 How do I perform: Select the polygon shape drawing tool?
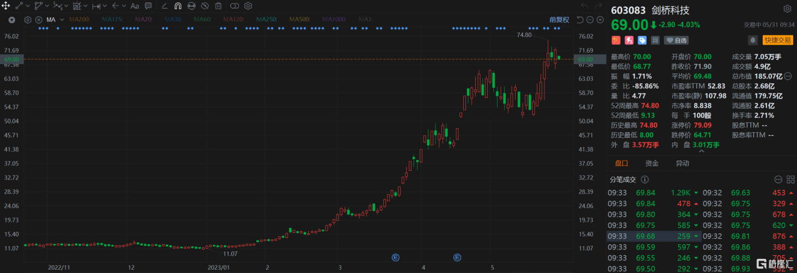pyautogui.click(x=39, y=6)
